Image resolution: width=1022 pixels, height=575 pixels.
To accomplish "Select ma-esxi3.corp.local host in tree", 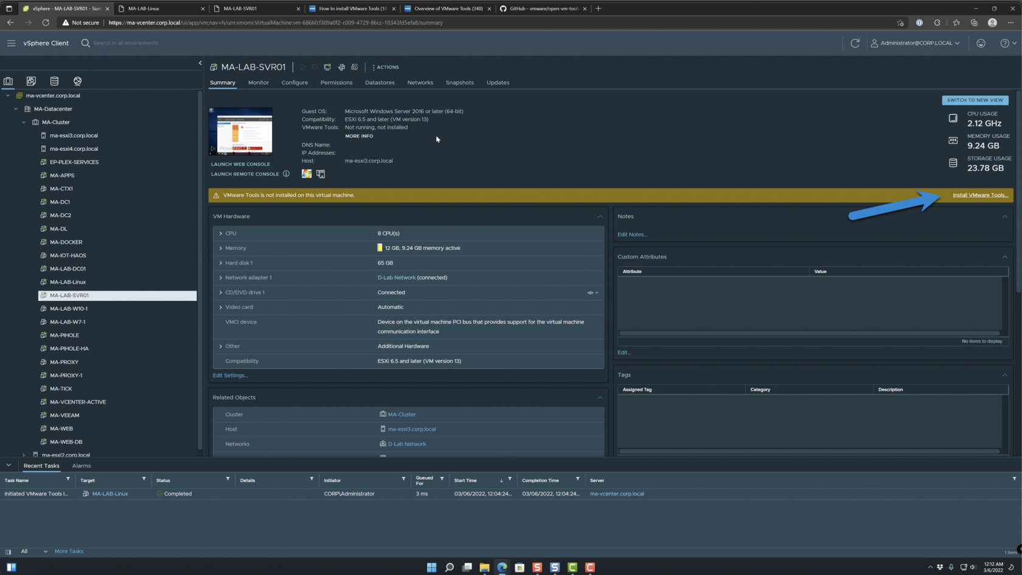I will coord(74,136).
